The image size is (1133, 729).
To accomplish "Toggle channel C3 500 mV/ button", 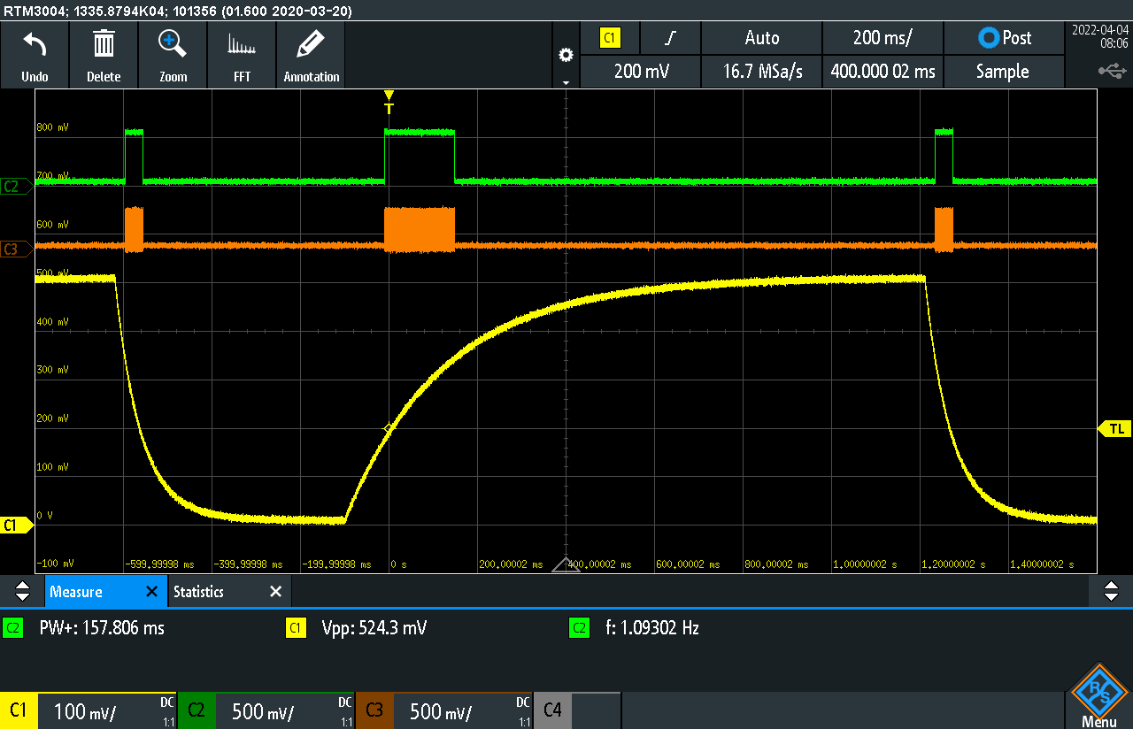I will [444, 710].
